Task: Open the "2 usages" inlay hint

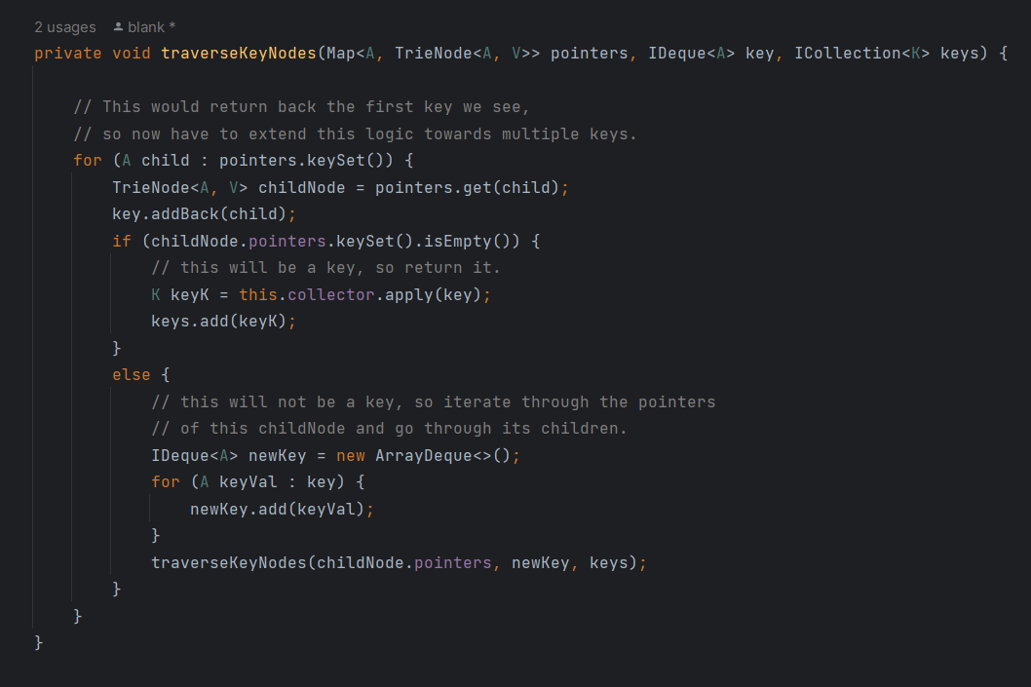Action: 64,27
